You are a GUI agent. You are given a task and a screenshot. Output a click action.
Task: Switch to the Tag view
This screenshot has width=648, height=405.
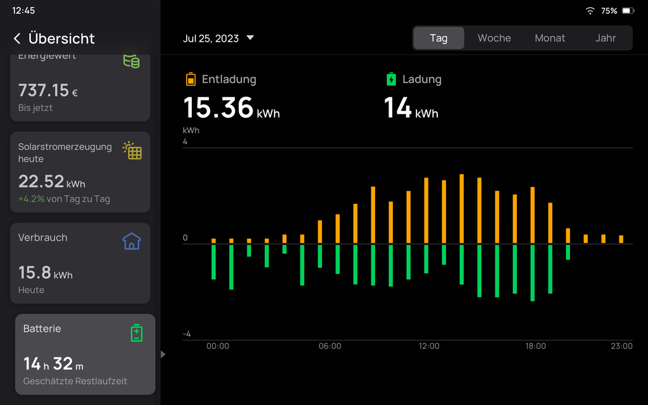coord(439,38)
